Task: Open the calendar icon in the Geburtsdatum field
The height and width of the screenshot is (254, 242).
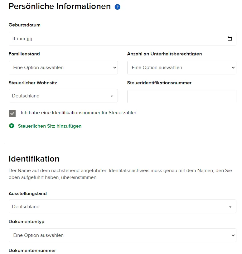Action: 230,38
